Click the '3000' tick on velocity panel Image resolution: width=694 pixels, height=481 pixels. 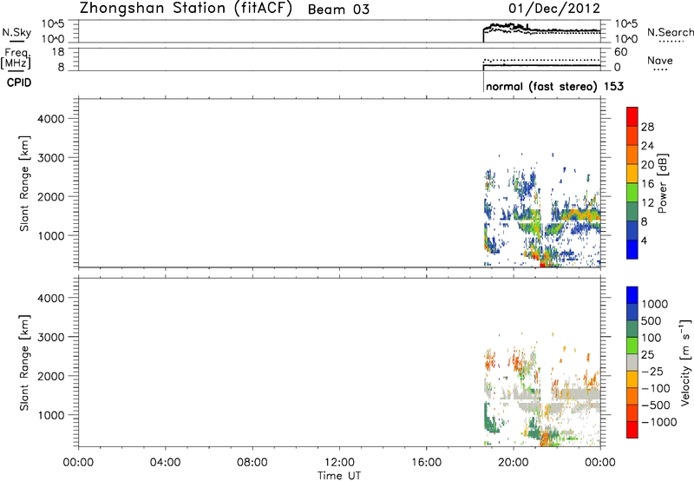click(51, 337)
